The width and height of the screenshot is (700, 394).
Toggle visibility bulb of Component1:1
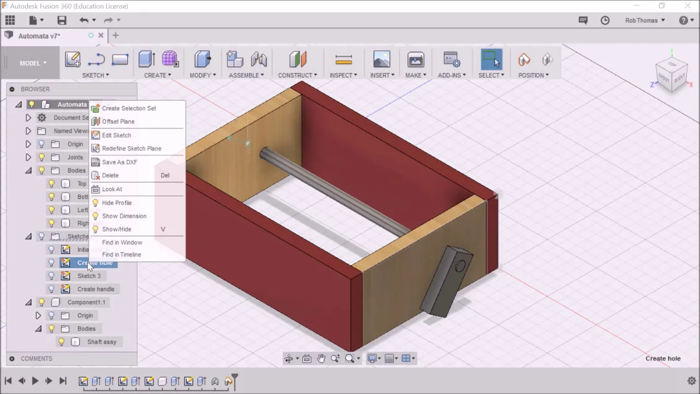(x=41, y=302)
